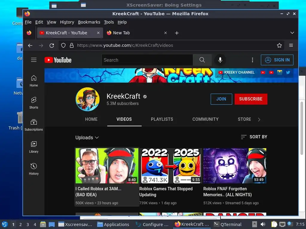Open Firefox View pinned icon
The image size is (306, 229).
coord(29,33)
